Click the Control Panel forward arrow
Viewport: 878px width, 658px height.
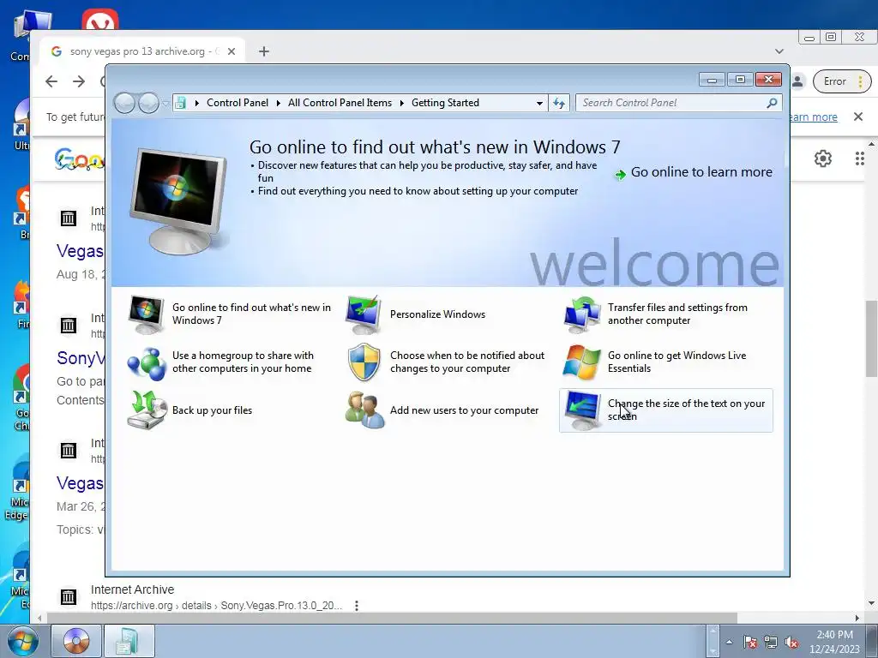(148, 103)
